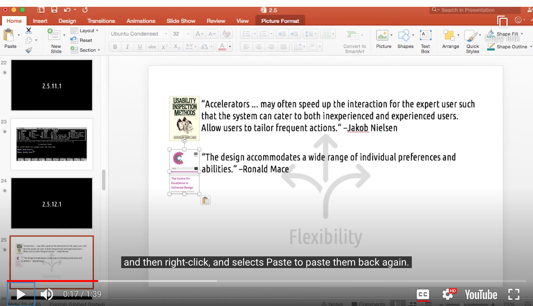Toggle Italic formatting
Image resolution: width=533 pixels, height=306 pixels.
point(127,47)
